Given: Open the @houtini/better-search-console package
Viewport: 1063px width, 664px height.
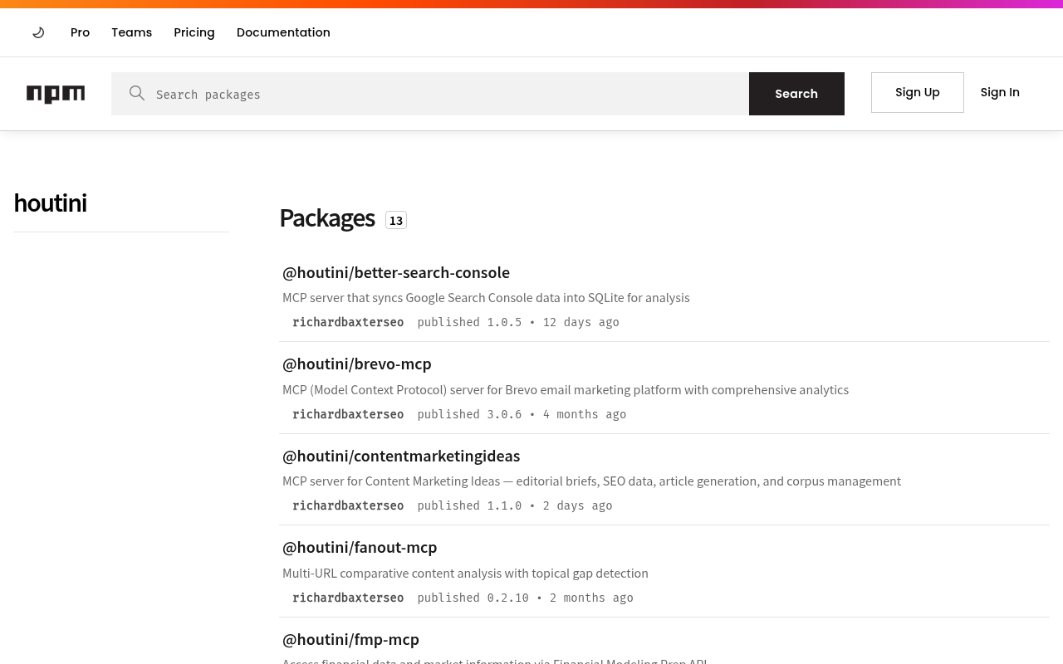Looking at the screenshot, I should [x=396, y=272].
